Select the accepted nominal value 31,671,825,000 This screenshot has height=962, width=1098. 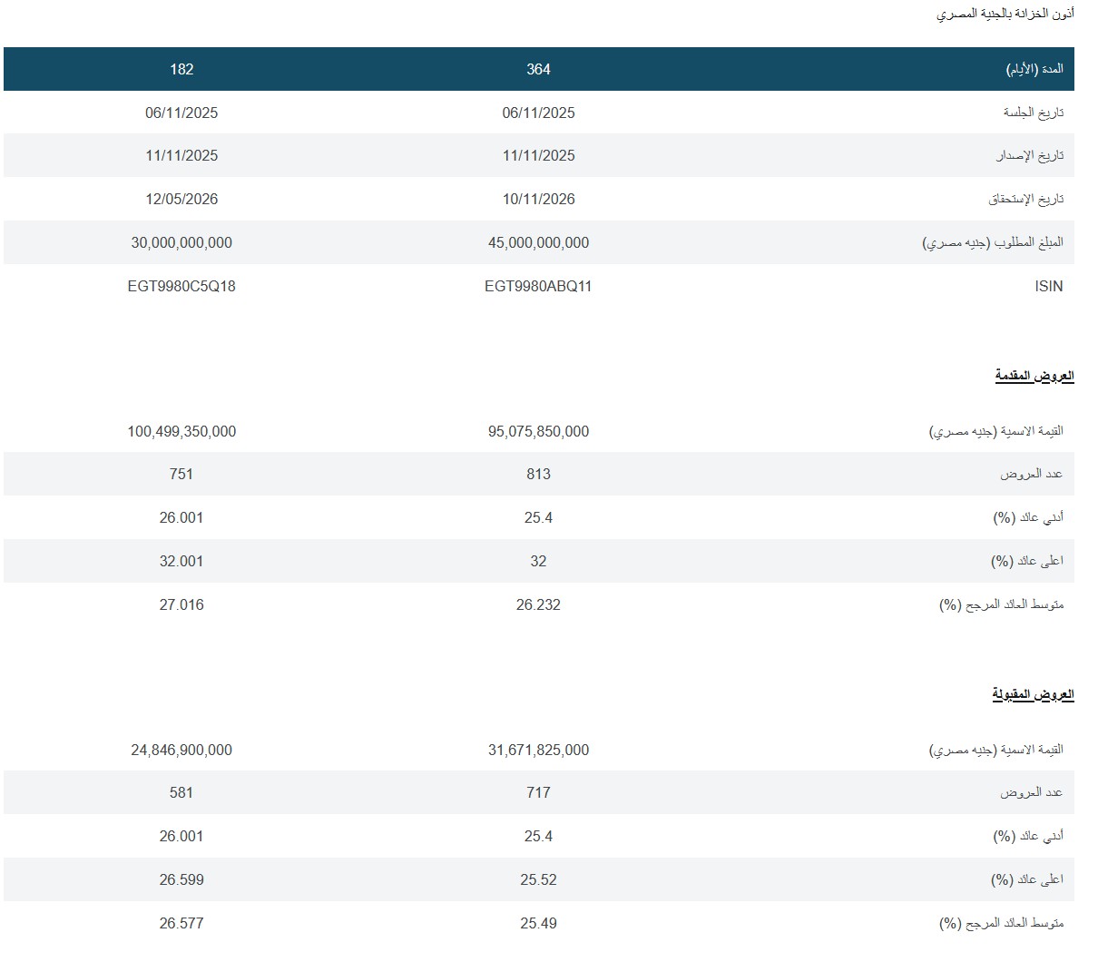tap(538, 750)
